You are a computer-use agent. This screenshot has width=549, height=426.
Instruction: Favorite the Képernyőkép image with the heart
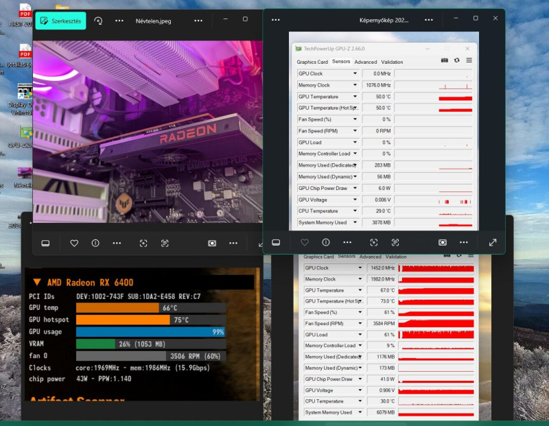(x=305, y=242)
